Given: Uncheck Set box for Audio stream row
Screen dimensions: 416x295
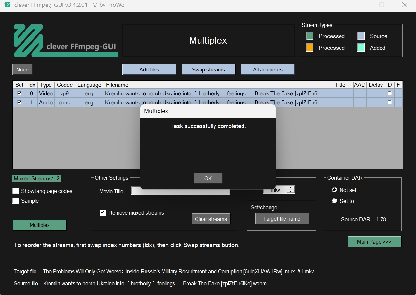Looking at the screenshot, I should pos(20,102).
